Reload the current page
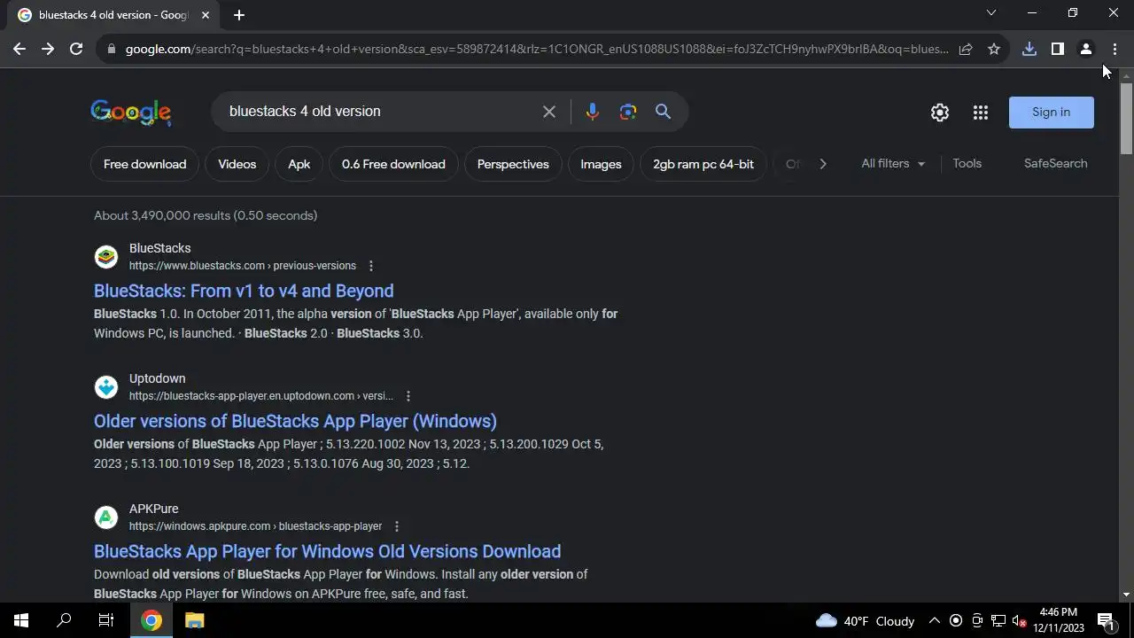 click(76, 49)
